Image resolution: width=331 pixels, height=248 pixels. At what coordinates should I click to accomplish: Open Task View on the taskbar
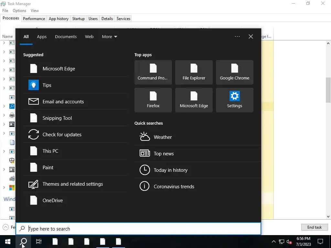click(x=39, y=242)
